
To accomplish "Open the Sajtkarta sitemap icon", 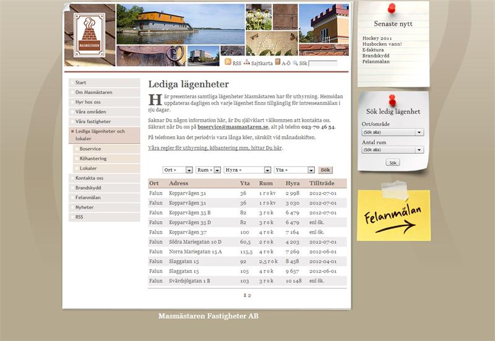I will 246,62.
